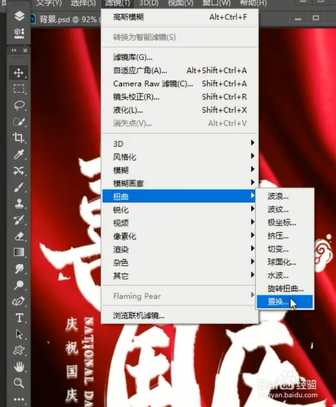Choose 浏览联机滤镜... menu entry

[180, 316]
